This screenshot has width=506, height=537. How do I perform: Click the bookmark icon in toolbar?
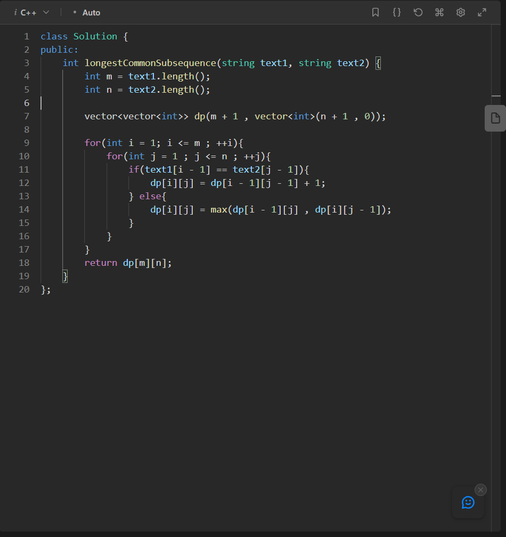point(375,12)
